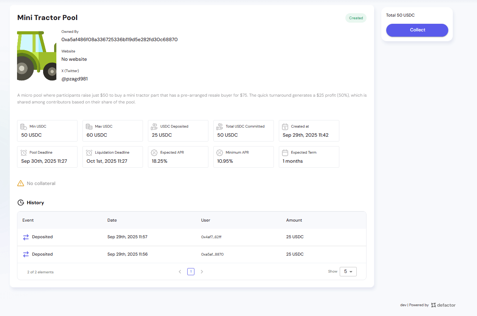The image size is (477, 316).
Task: Click the No collateral warning triangle
Action: (21, 183)
